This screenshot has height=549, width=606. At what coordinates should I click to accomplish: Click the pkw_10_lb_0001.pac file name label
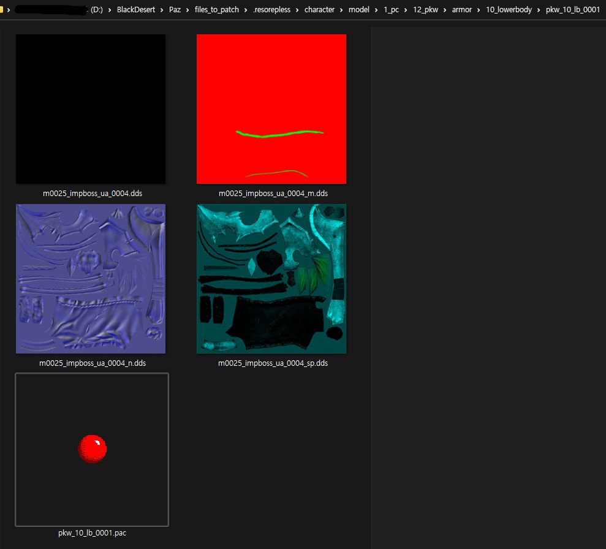pyautogui.click(x=92, y=533)
